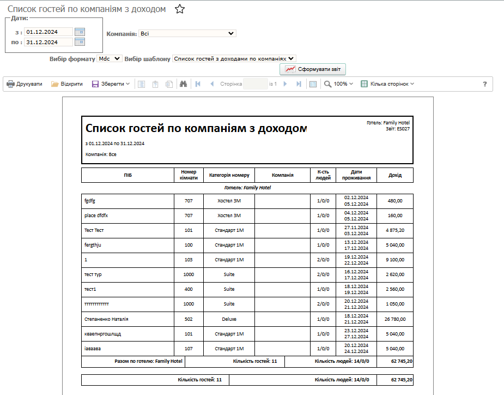The width and height of the screenshot is (504, 395).
Task: Open calendar picker for start date
Action: 80,32
